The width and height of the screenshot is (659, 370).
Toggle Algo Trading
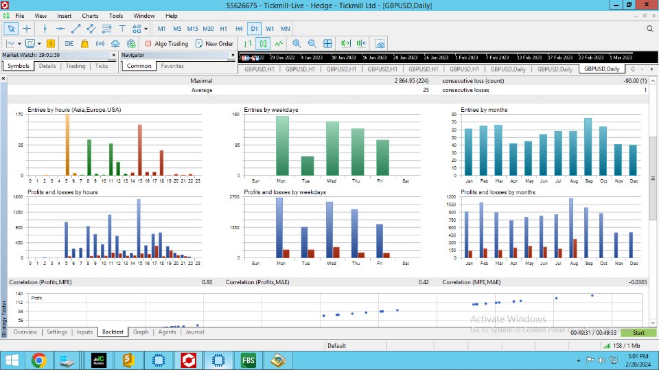[166, 44]
